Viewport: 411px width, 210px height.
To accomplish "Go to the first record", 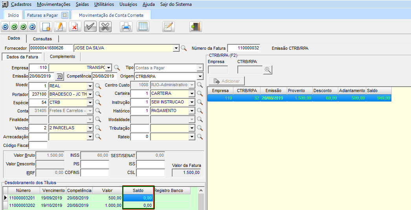I will 5,27.
